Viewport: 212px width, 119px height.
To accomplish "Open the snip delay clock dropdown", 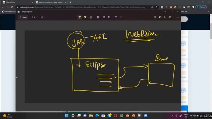I will [x=43, y=17].
